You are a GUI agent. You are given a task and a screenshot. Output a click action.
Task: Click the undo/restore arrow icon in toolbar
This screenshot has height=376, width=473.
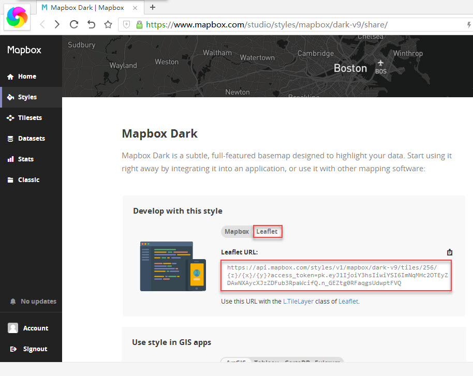91,24
